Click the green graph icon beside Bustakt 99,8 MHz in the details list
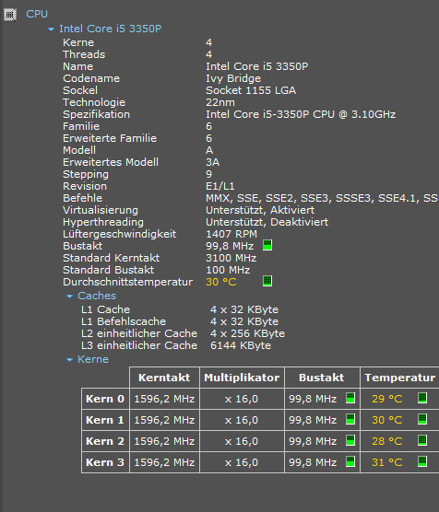 click(x=267, y=245)
